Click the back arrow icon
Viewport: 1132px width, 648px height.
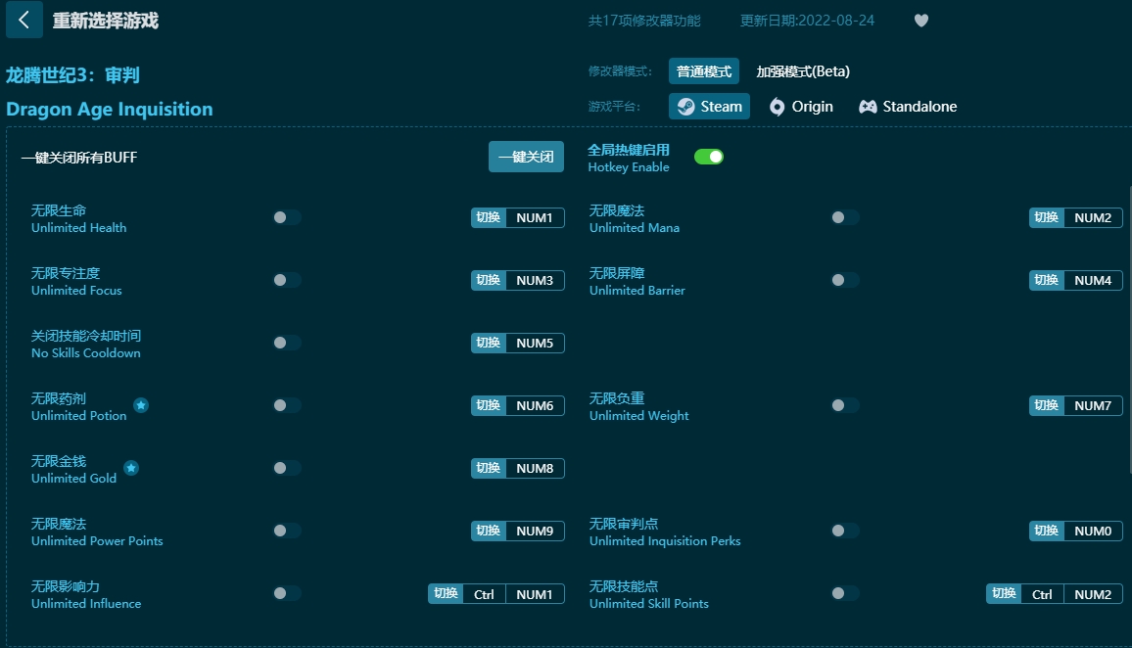[24, 21]
